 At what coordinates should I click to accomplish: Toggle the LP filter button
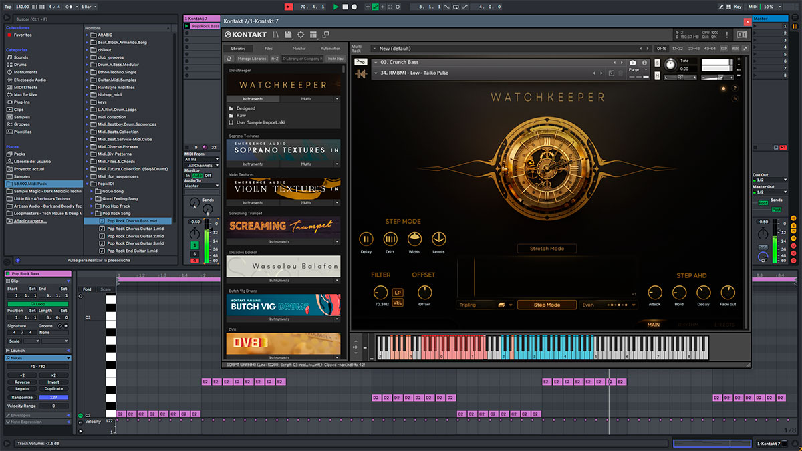(398, 293)
